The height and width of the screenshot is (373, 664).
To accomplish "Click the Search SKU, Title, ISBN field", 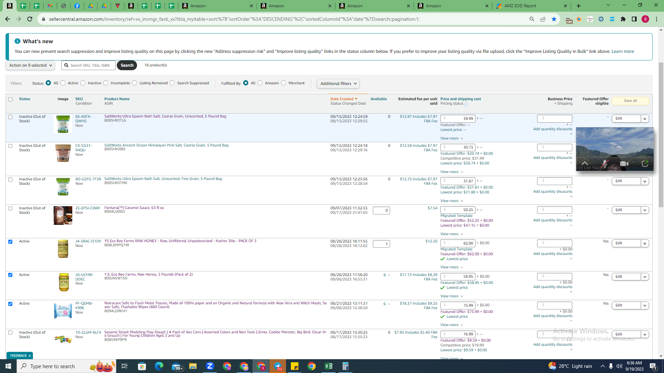I will (x=89, y=65).
